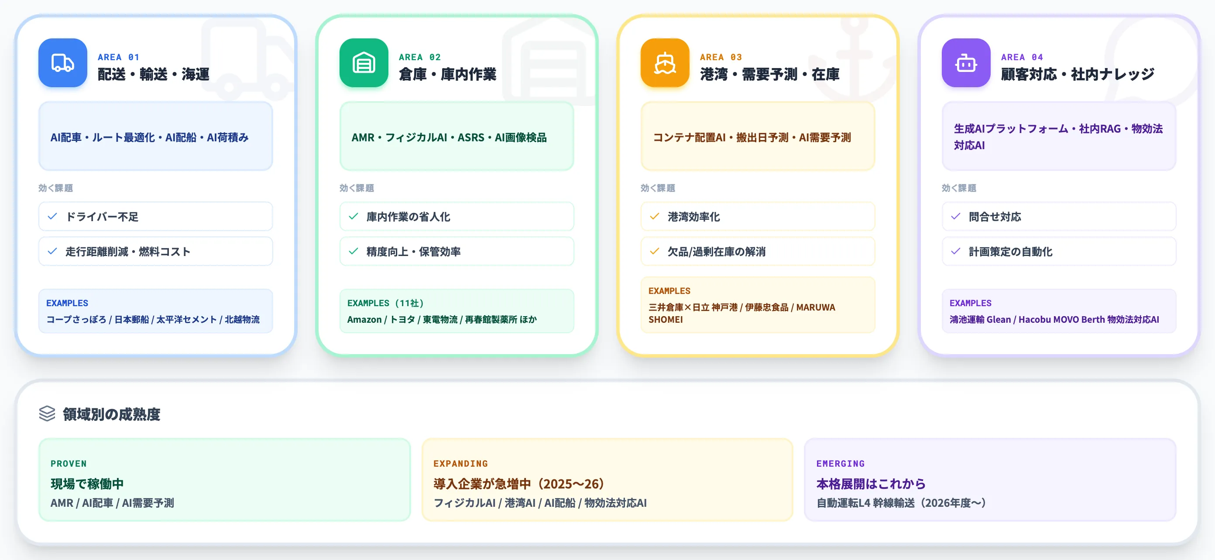
Task: Select the 庫内作業の省人化 issue text
Action: pyautogui.click(x=408, y=217)
